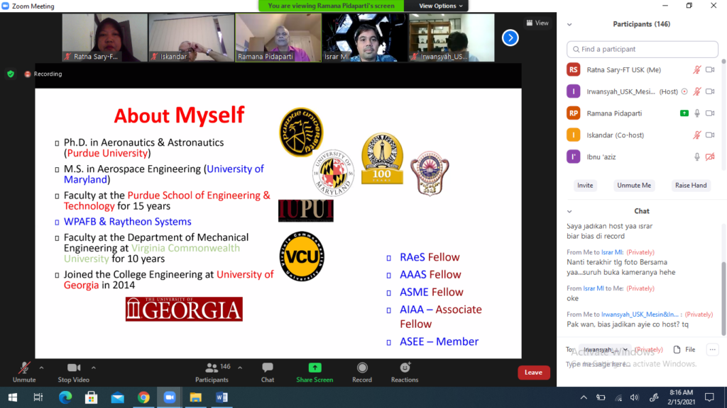Screen dimensions: 727x408
Task: Click the View layout menu button
Action: (x=537, y=23)
